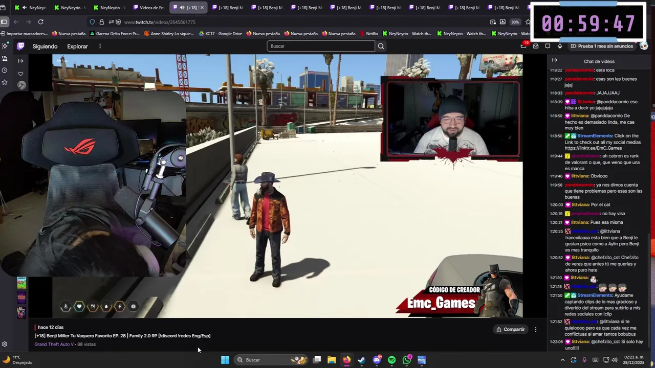Click the Chat de videos header
This screenshot has width=655, height=368.
(599, 61)
